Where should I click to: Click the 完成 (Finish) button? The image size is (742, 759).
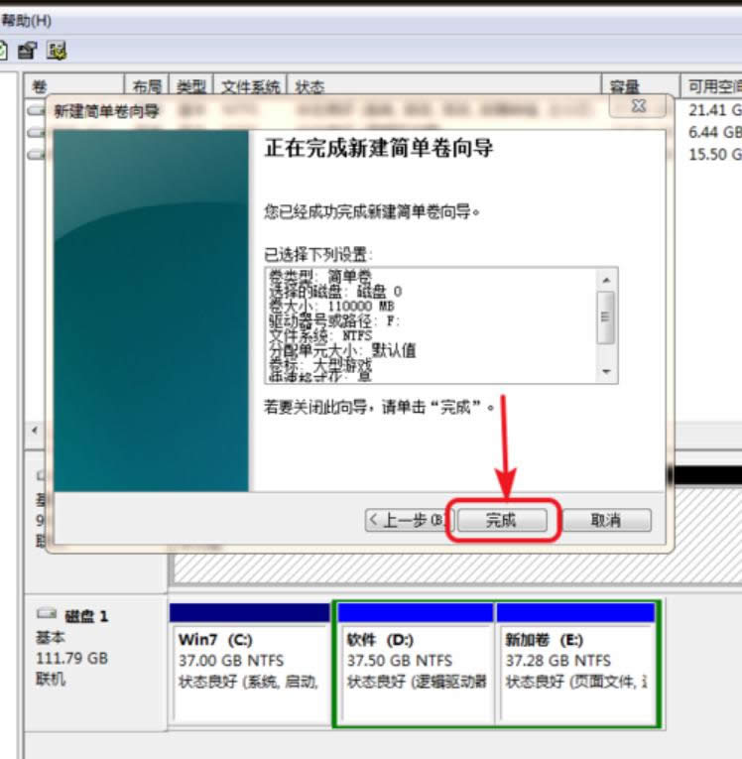tap(501, 520)
